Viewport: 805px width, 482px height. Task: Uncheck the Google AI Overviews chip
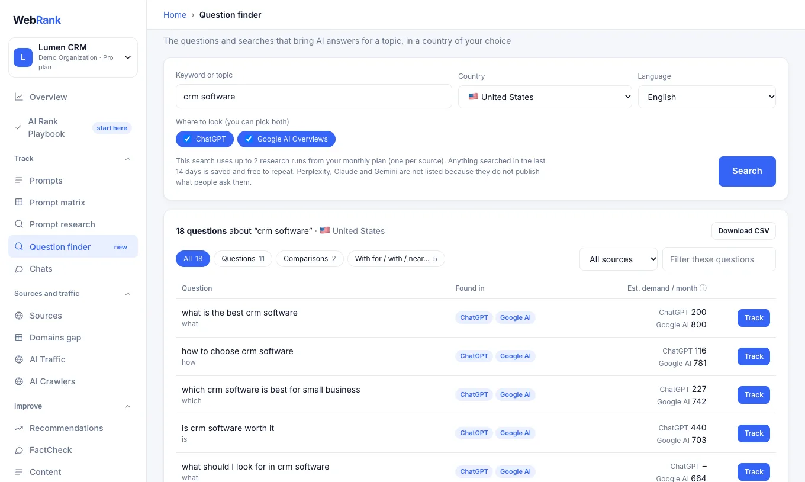[286, 139]
